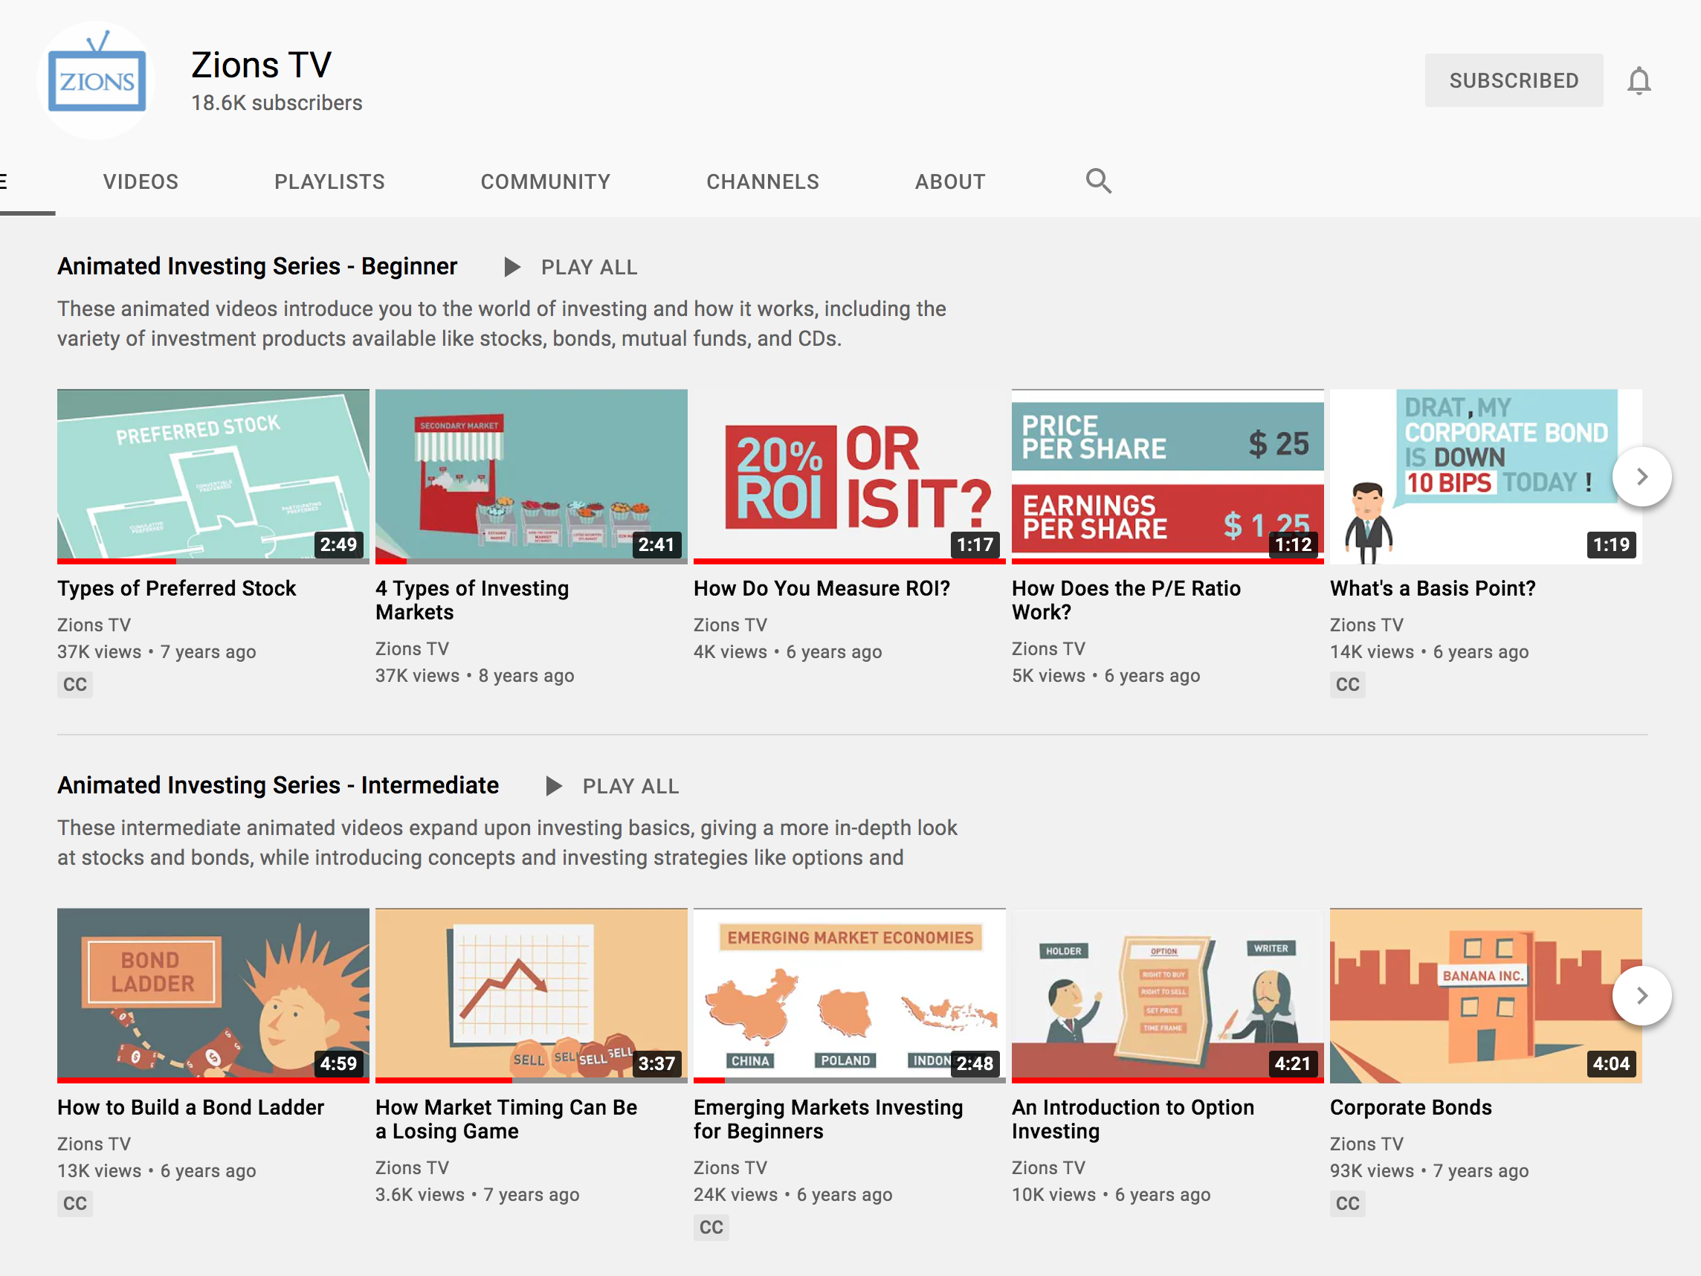The image size is (1701, 1276).
Task: Open Emerging Markets Investing for Beginners title
Action: coord(828,1119)
